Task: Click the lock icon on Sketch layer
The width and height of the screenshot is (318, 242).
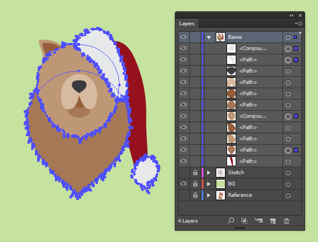Action: [x=195, y=173]
